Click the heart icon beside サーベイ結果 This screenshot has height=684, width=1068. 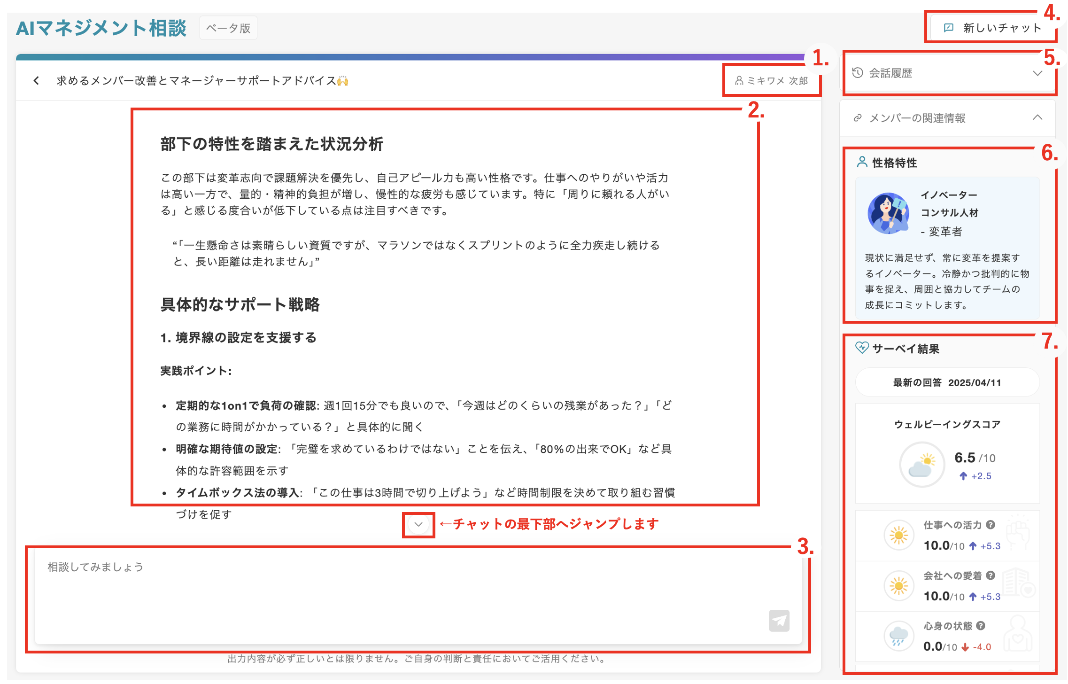[862, 348]
